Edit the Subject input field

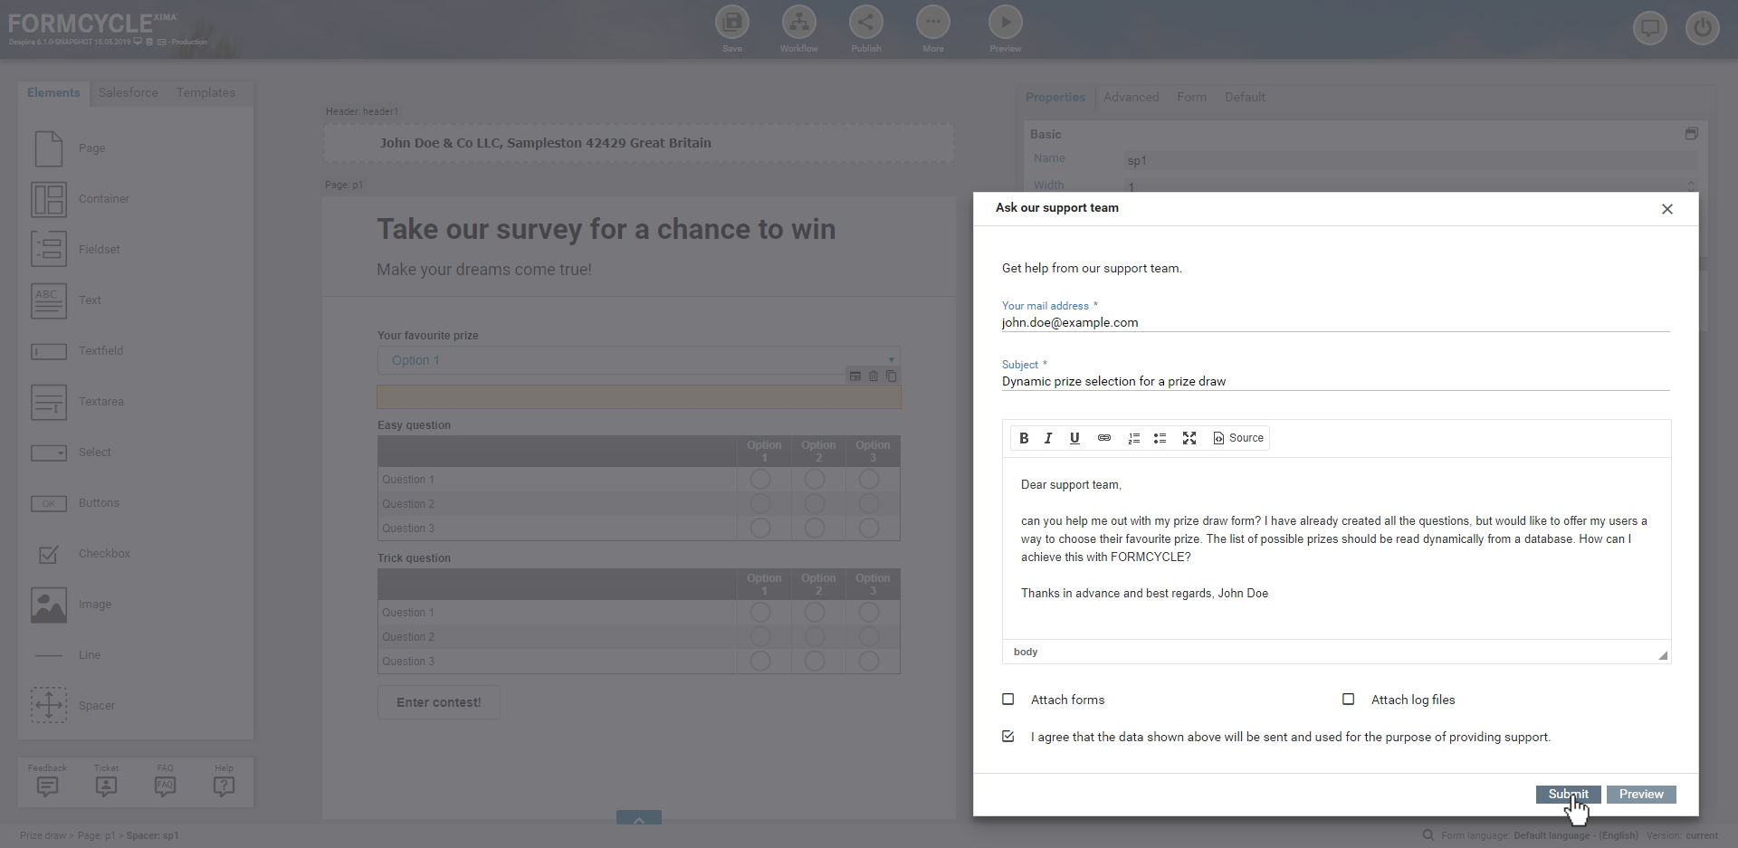click(x=1334, y=382)
